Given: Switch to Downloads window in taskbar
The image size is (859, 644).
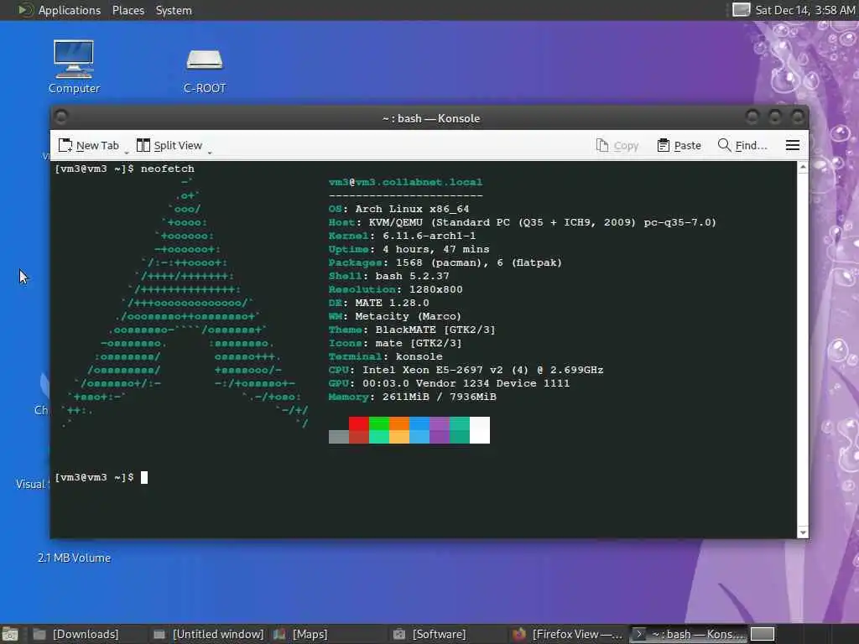Looking at the screenshot, I should 75,634.
